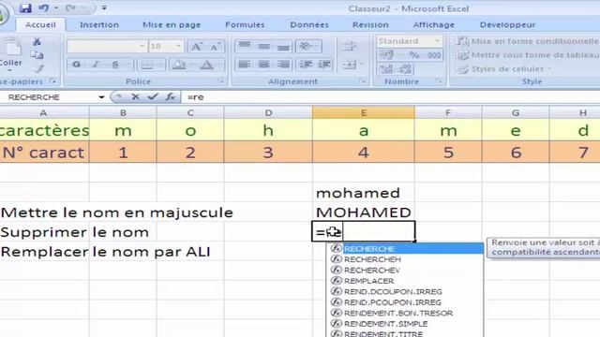The width and height of the screenshot is (600, 337).
Task: Expand the Police group dialog launcher
Action: pyautogui.click(x=221, y=81)
